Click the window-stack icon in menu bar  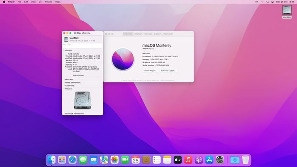(x=257, y=2)
